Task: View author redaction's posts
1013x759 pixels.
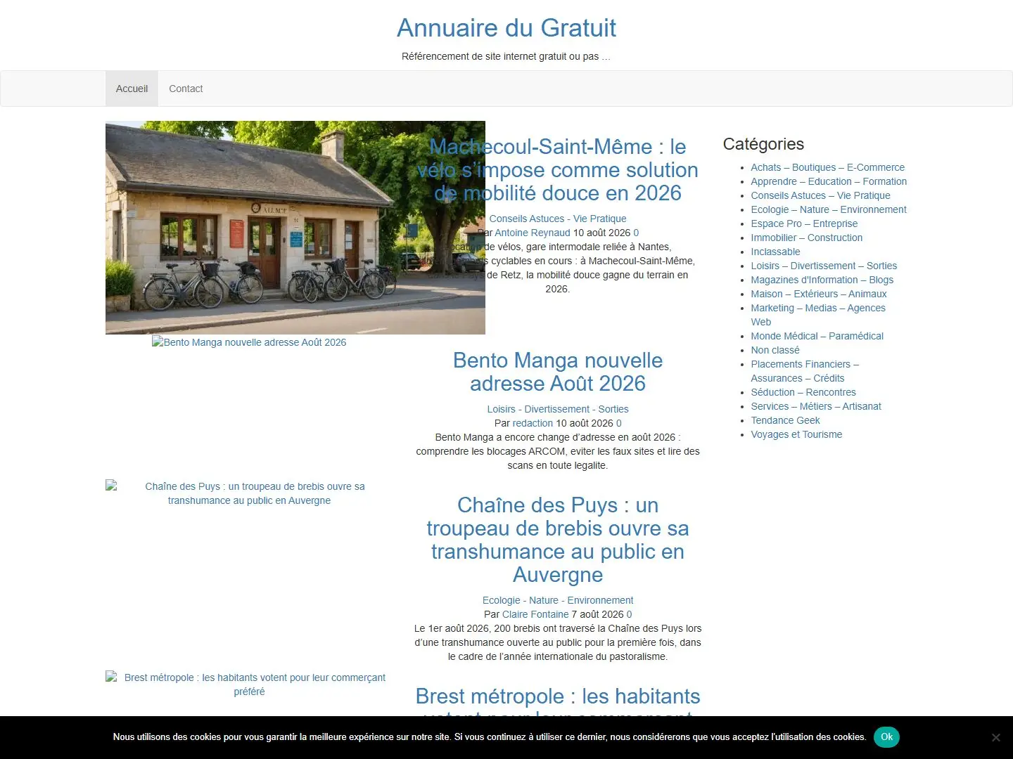Action: [x=533, y=423]
